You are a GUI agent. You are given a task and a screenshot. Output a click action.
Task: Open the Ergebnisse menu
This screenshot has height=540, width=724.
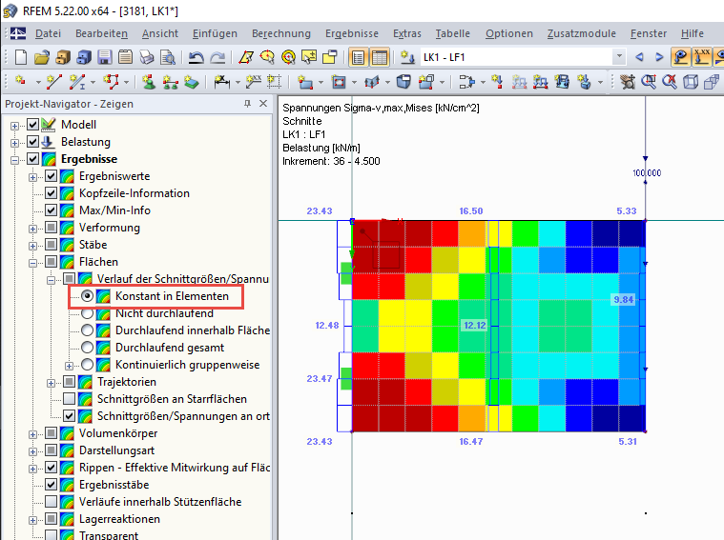click(x=352, y=33)
